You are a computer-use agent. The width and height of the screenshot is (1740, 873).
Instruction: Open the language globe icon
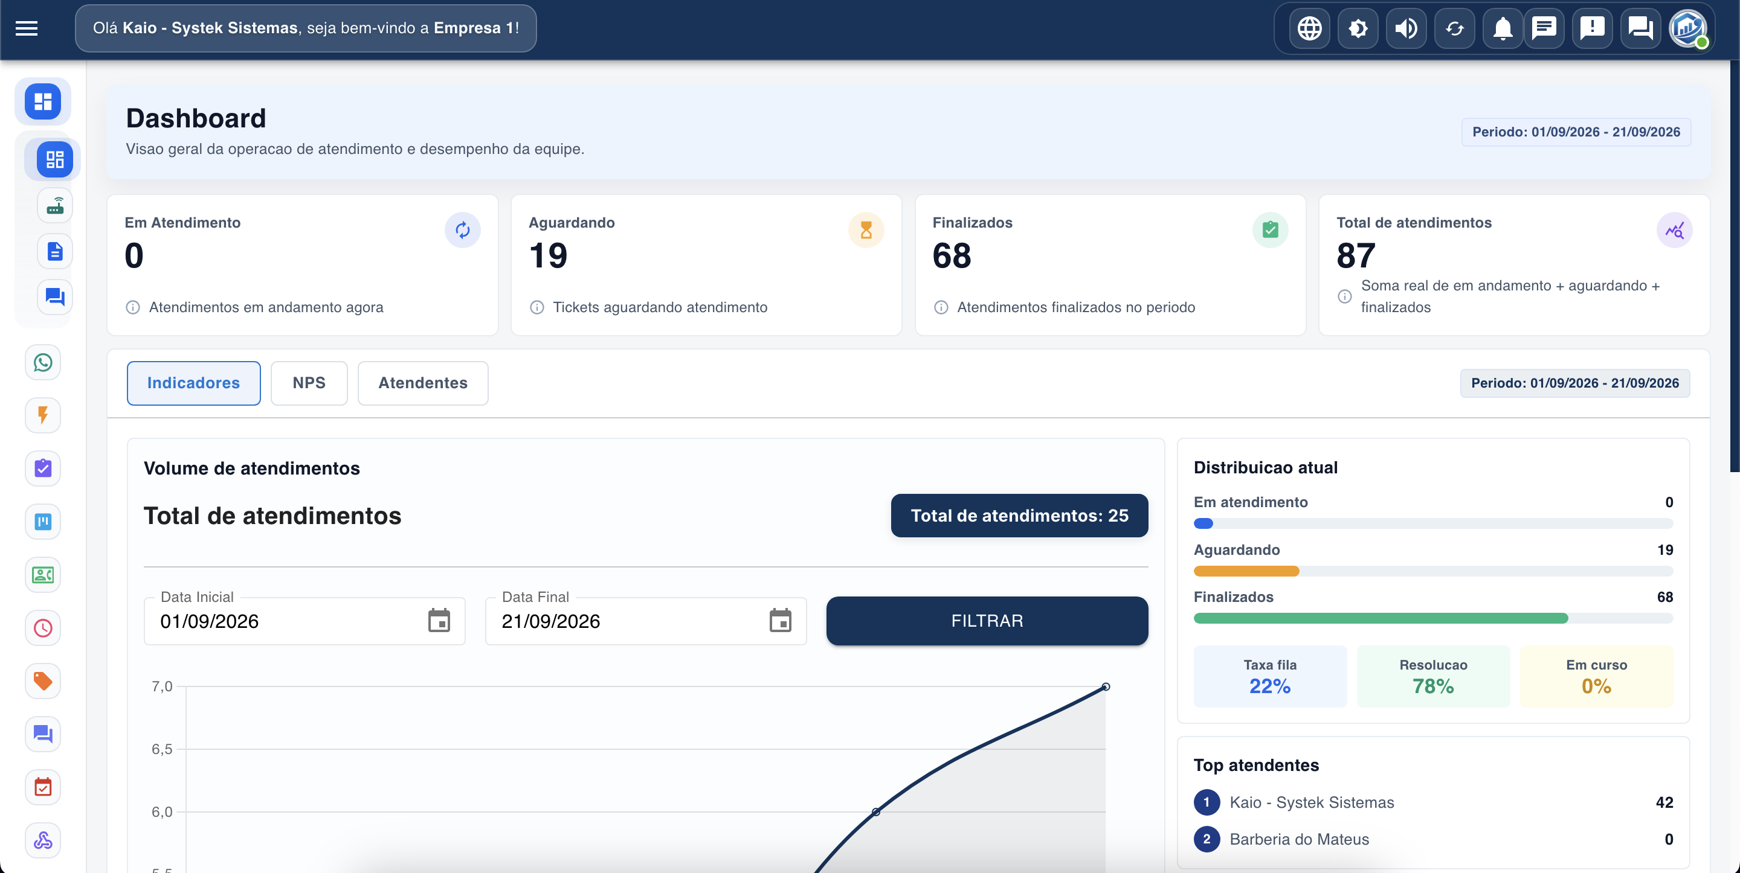coord(1309,28)
